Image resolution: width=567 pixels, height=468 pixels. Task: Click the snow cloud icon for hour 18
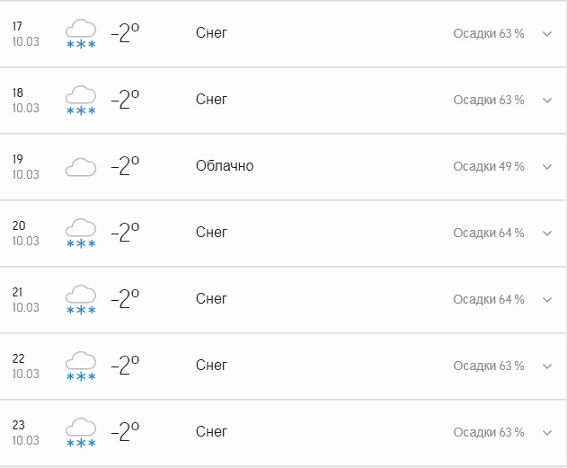[81, 101]
